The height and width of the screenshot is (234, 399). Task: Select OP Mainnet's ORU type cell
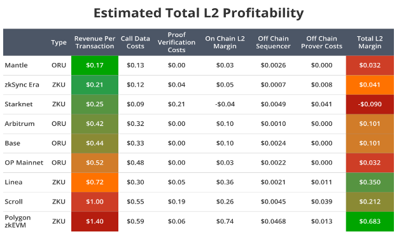coord(59,163)
